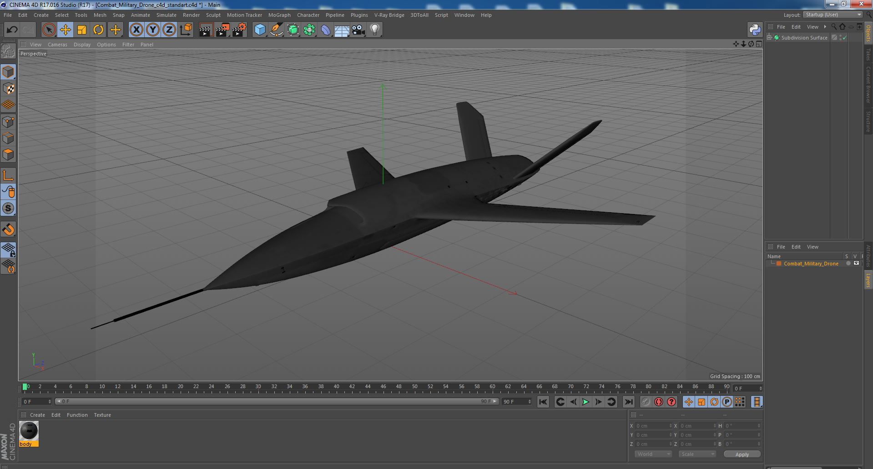Expand Subdivision Surface object tree
This screenshot has height=469, width=873.
(769, 38)
